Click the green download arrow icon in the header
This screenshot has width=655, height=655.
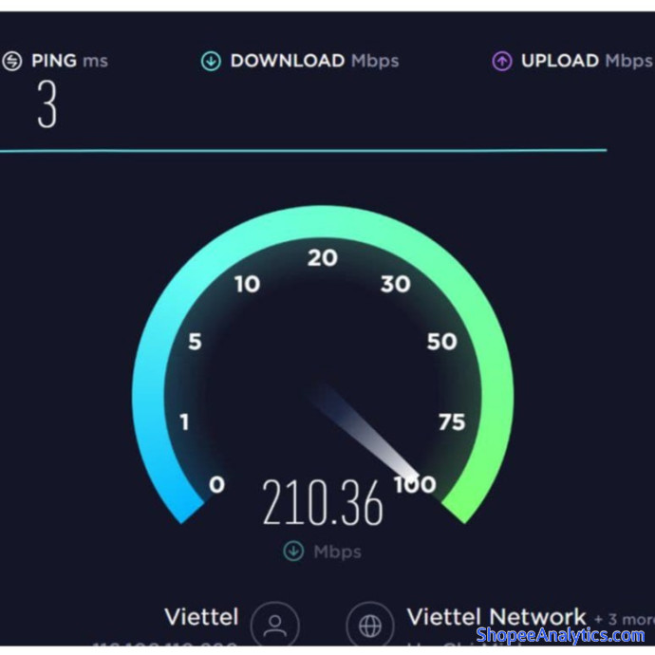pos(211,61)
